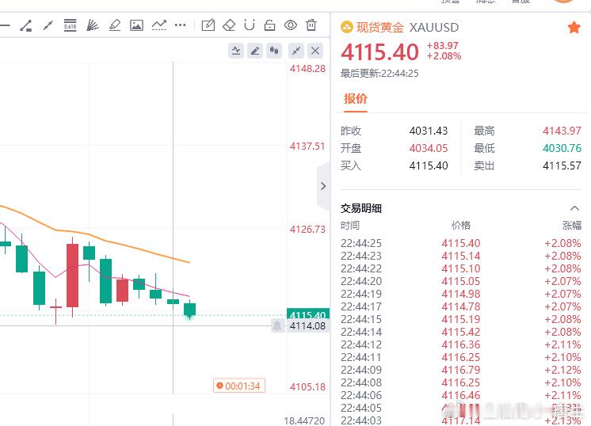The image size is (591, 426).
Task: Shrink the chart with collapse arrows icon
Action: point(296,51)
